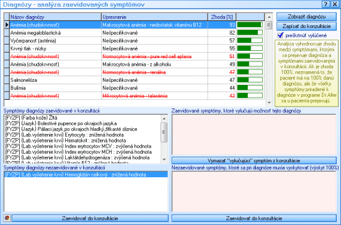
Task: Sort by 'Názov diagnózy' column header
Action: click(55, 17)
